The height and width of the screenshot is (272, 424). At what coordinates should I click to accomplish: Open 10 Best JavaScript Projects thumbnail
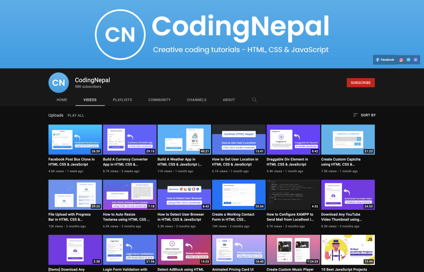348,250
